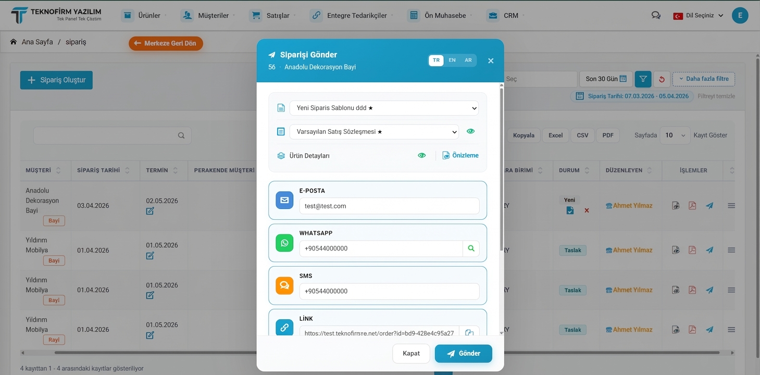Click the WhatsApp number search icon
The image size is (760, 375).
coord(471,248)
